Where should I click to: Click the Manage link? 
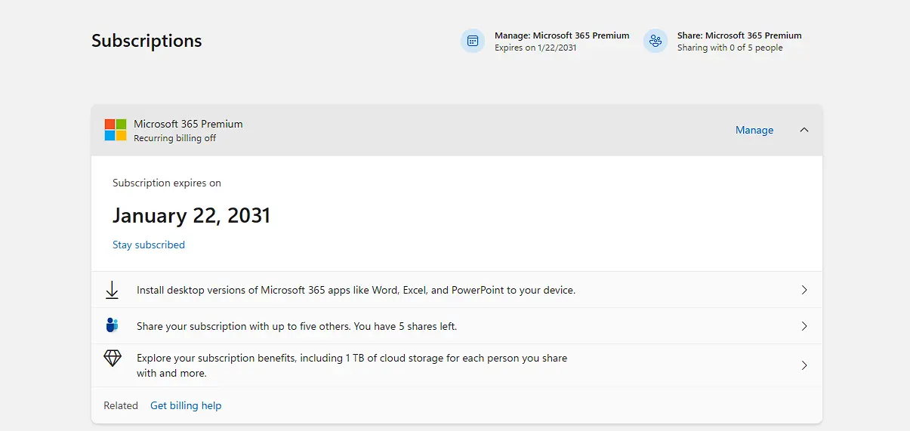click(x=754, y=130)
